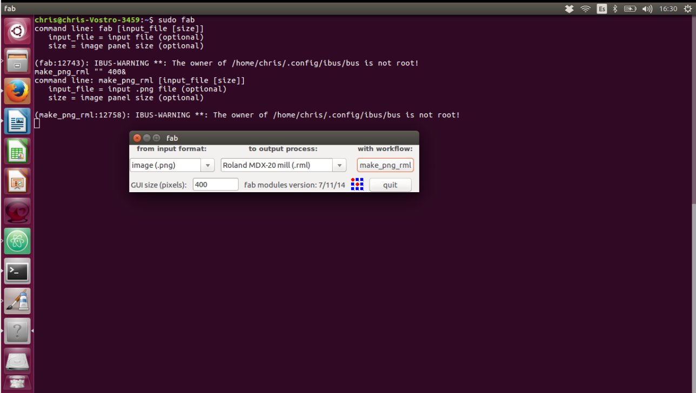The image size is (696, 393).
Task: Close the fab window
Action: [137, 138]
